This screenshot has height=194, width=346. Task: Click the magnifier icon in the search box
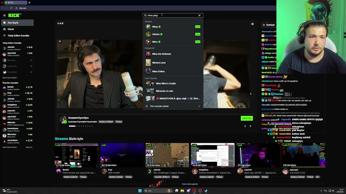[x=145, y=15]
